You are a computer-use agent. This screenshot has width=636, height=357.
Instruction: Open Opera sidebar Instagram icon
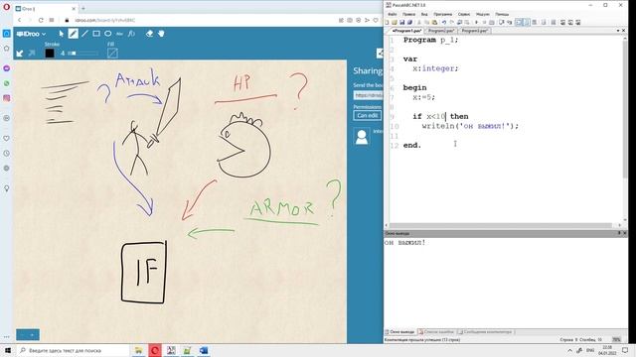coord(7,98)
